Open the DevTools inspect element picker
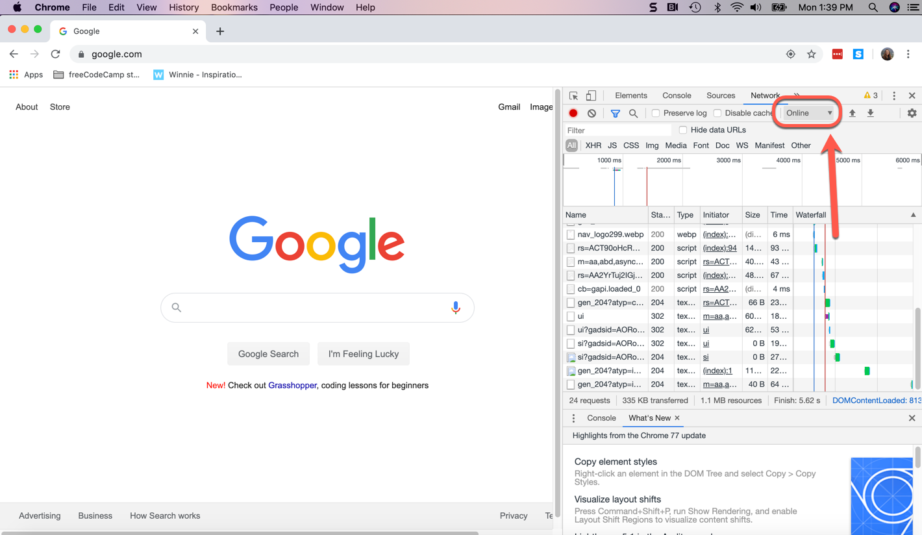 click(573, 95)
